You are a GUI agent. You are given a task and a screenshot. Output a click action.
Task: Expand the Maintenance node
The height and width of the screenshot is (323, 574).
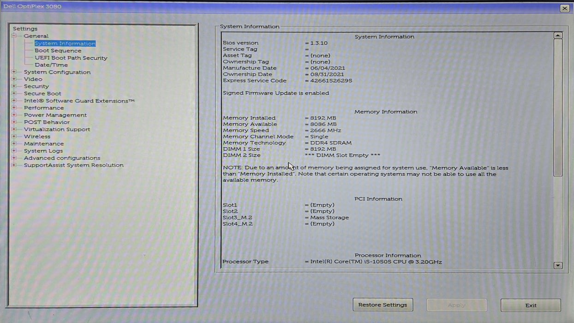coord(14,144)
